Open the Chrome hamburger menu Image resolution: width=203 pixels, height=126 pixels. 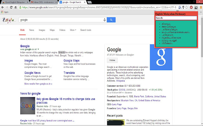(x=201, y=7)
